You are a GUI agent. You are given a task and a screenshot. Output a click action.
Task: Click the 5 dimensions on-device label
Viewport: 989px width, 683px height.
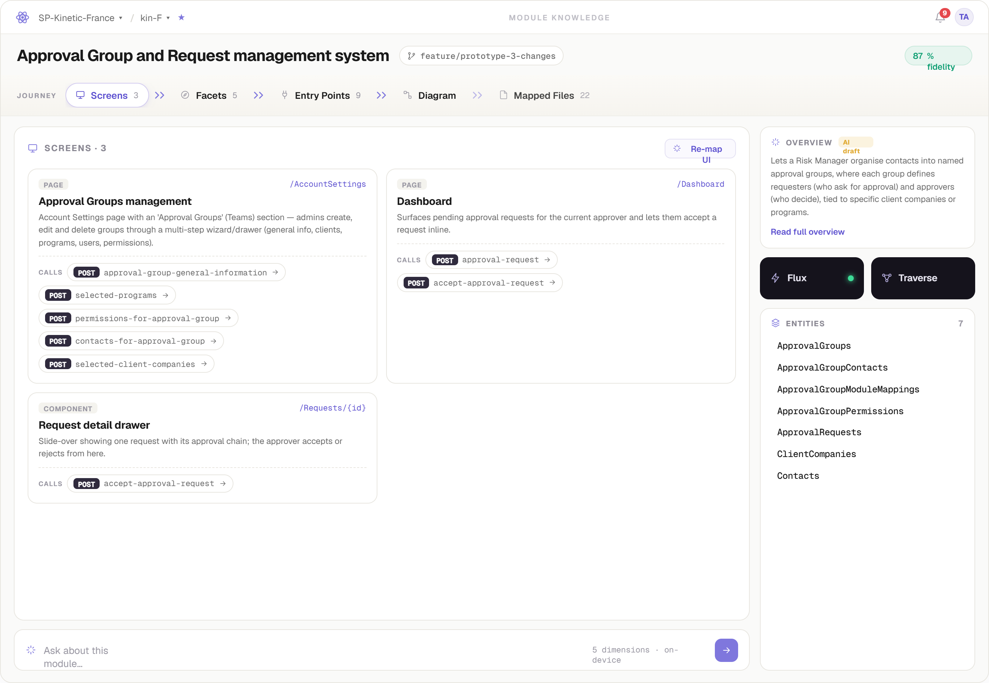coord(635,655)
